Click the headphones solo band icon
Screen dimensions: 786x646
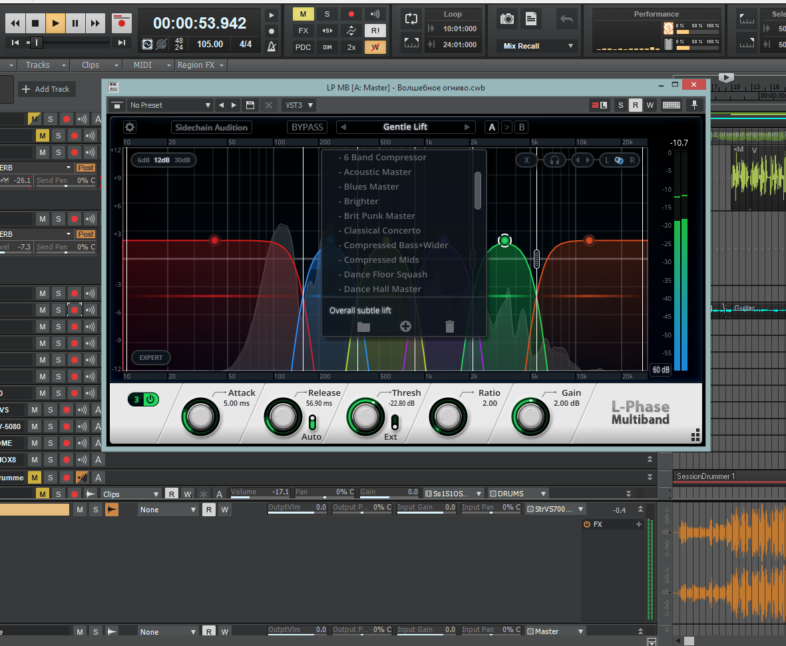pyautogui.click(x=553, y=160)
